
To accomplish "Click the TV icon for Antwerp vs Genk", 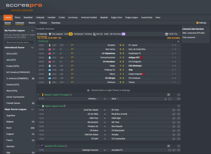I will coord(170,99).
